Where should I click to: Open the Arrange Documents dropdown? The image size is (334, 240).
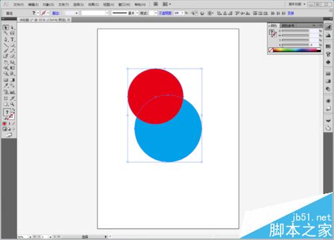[x=166, y=4]
